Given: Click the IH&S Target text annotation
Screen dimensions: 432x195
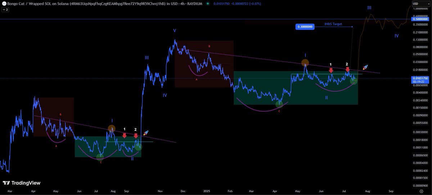Looking at the screenshot, I should 333,24.
